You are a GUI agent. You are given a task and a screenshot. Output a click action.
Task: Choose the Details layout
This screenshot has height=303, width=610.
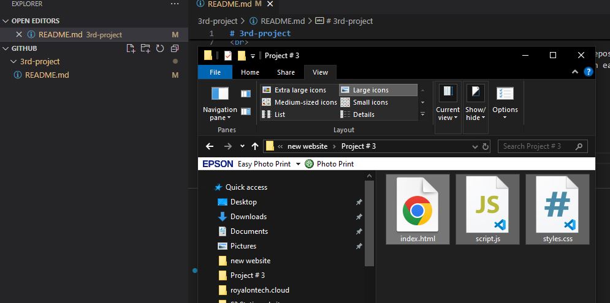(378, 114)
